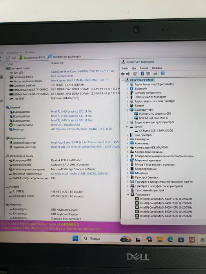Click Системна плата category icon in AIDA64
Viewport: 206px width, 274px height.
point(8,68)
